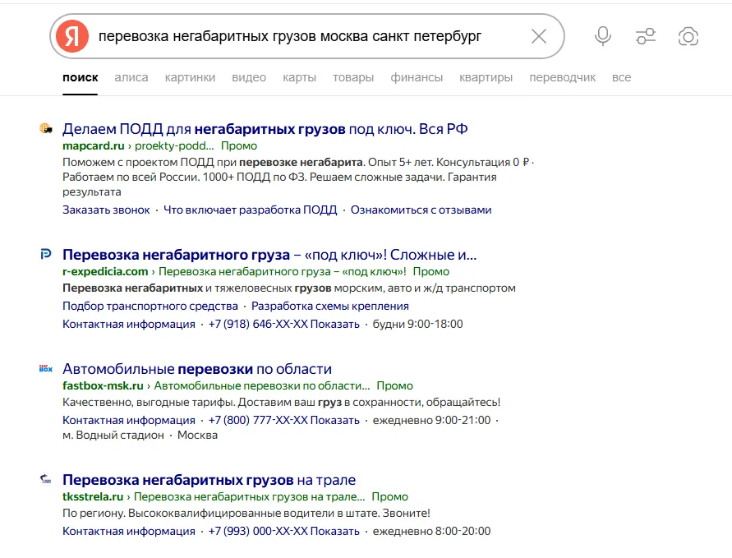This screenshot has height=558, width=732.
Task: Switch to the финансы tab
Action: (x=417, y=77)
